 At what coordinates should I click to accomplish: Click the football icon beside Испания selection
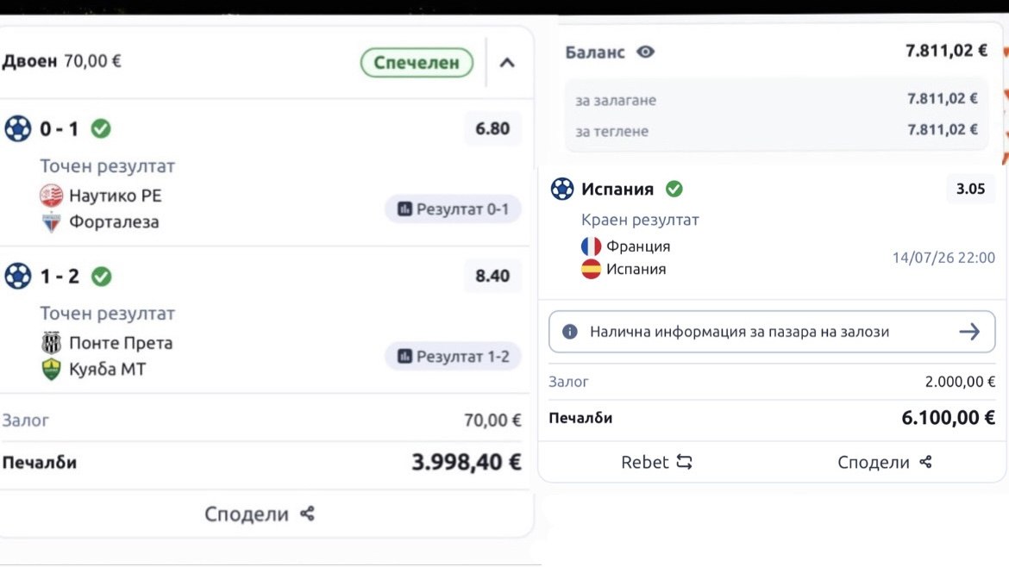coord(561,189)
